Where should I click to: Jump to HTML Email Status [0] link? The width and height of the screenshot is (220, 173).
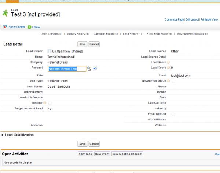(159, 34)
